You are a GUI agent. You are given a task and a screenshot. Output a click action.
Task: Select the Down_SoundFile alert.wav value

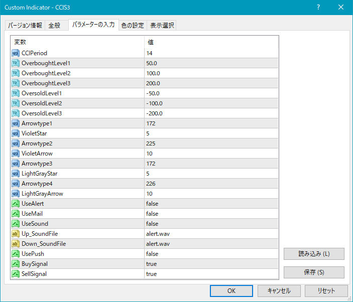pyautogui.click(x=158, y=244)
